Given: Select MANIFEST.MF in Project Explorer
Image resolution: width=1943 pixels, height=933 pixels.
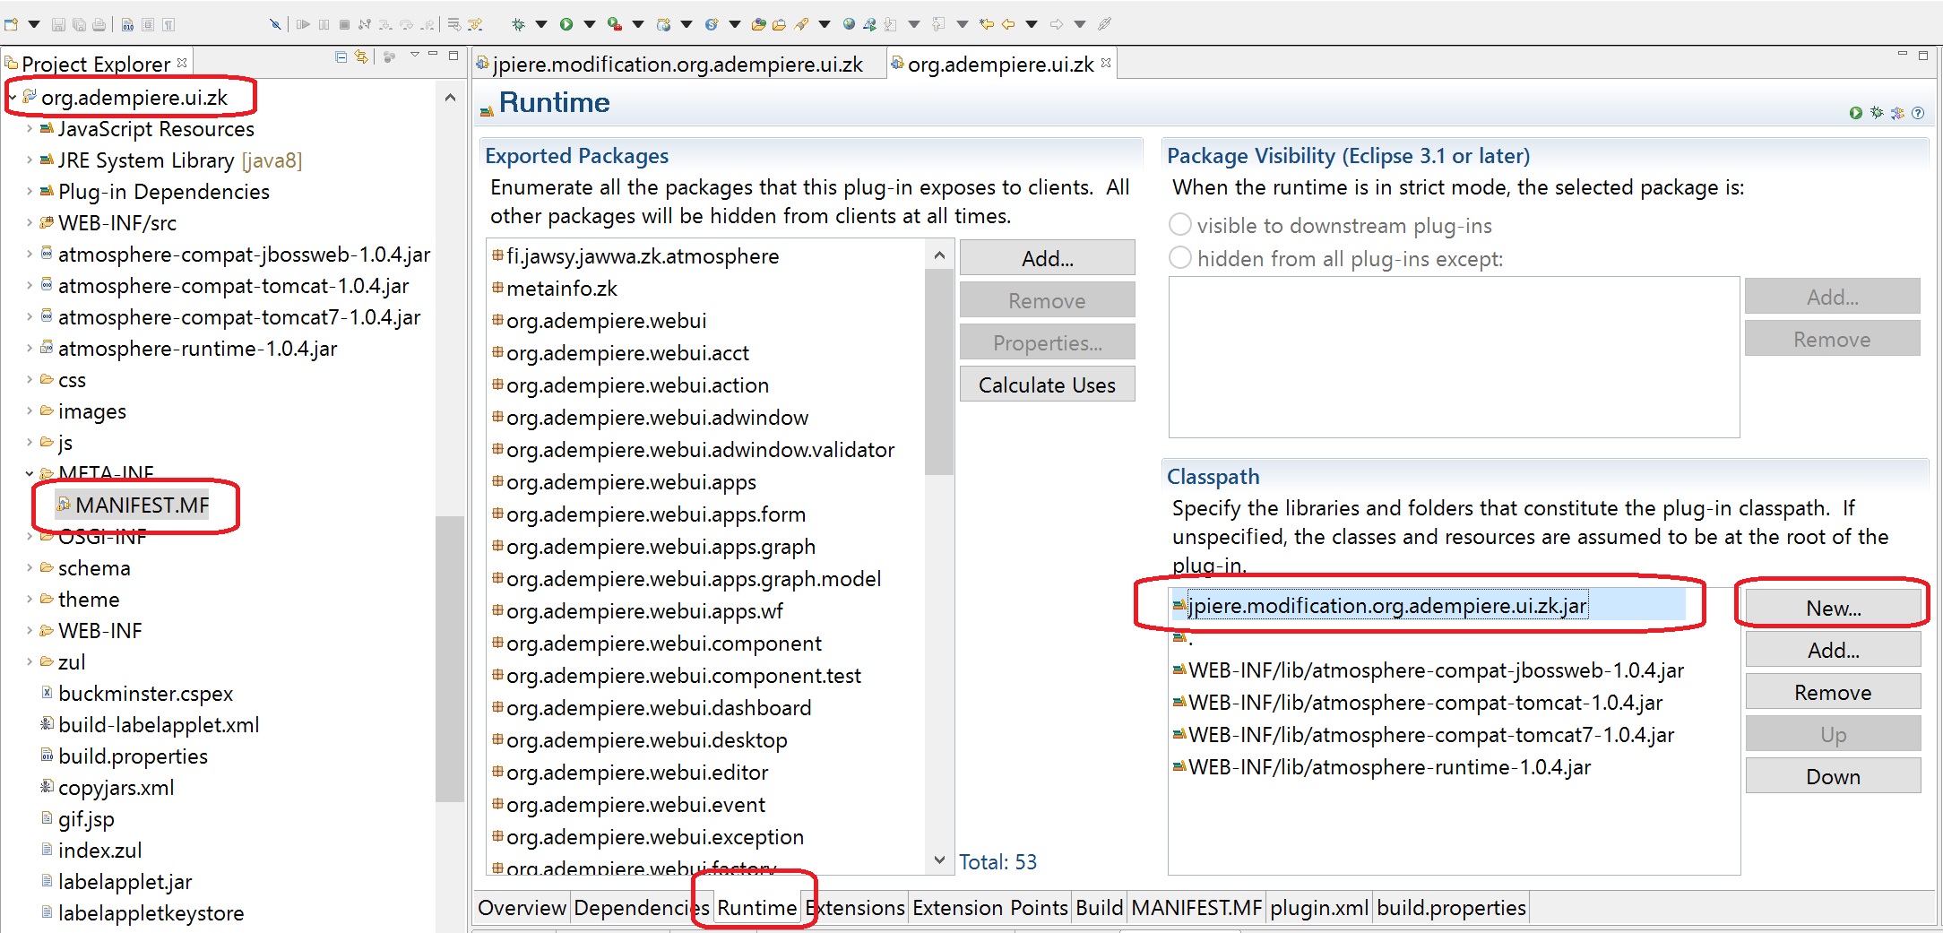Looking at the screenshot, I should tap(142, 505).
